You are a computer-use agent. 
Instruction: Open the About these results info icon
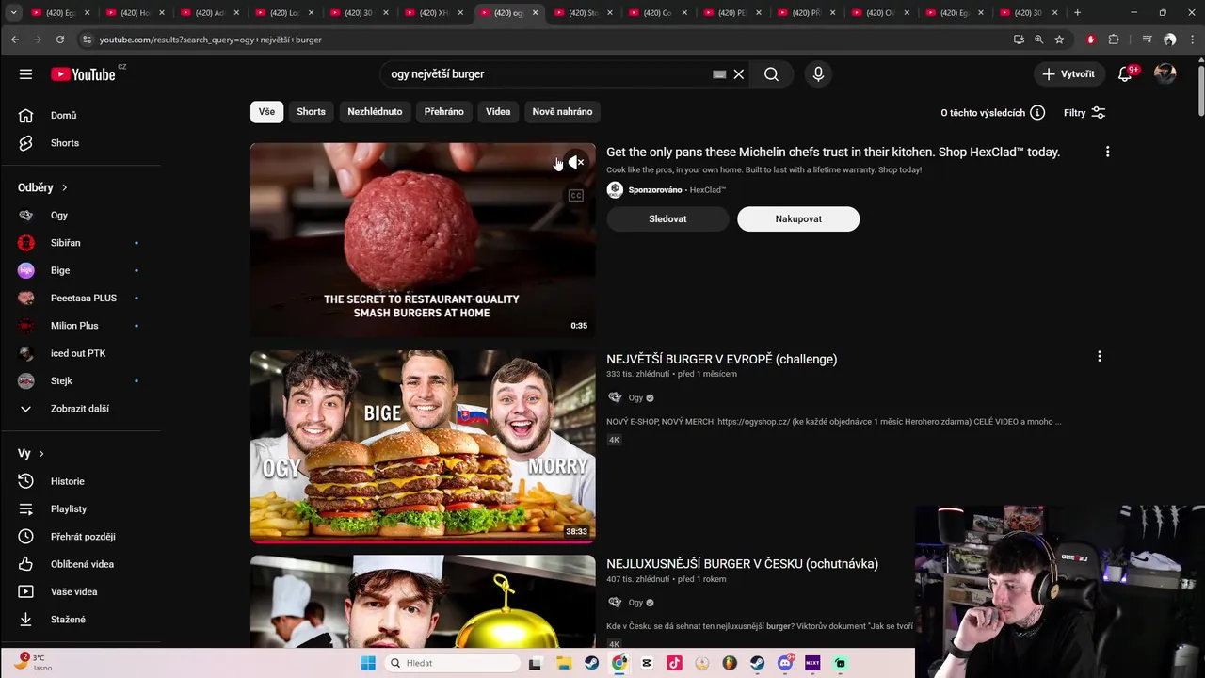1037,113
